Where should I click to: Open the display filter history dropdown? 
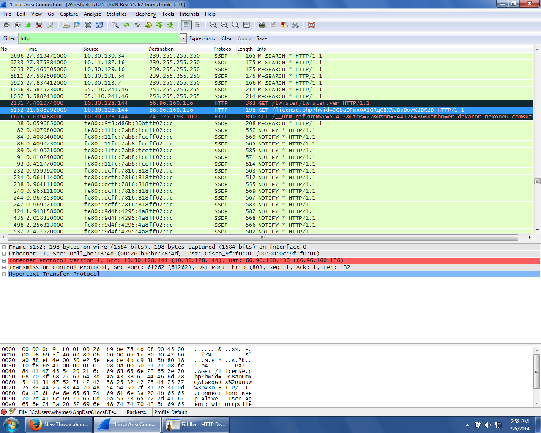tap(183, 38)
